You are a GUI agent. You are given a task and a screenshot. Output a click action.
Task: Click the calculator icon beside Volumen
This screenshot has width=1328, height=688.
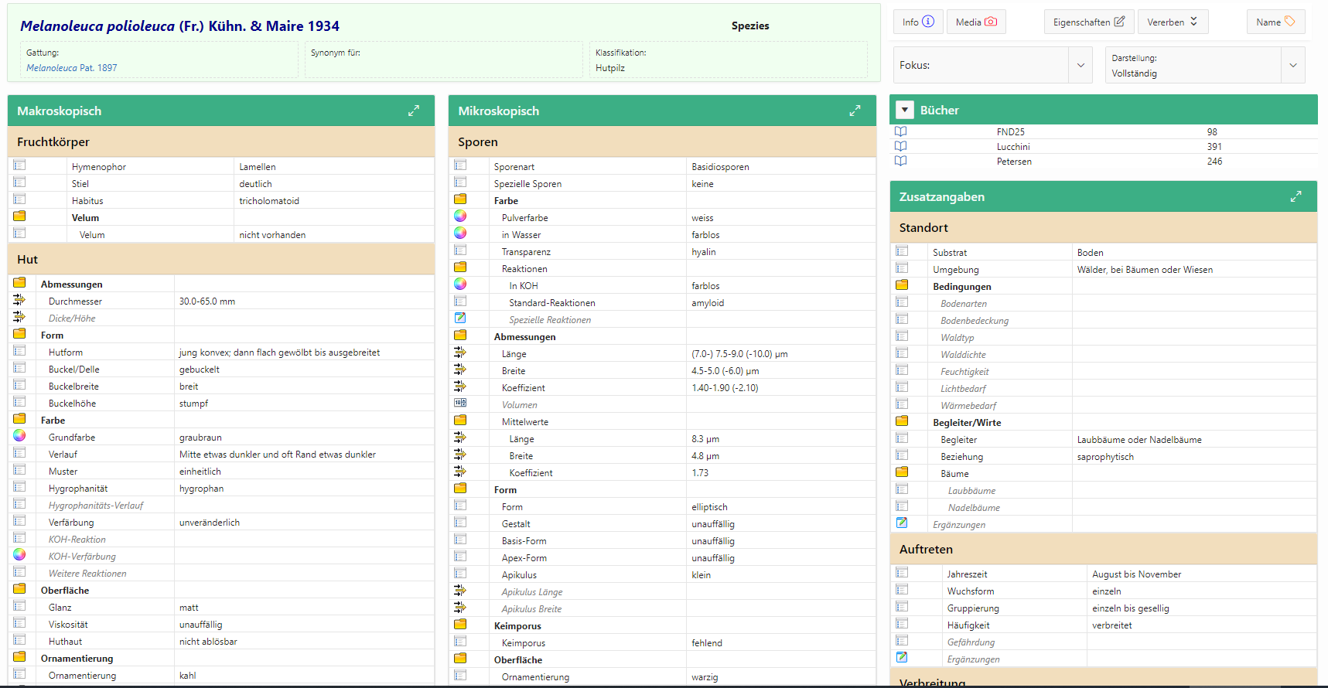[460, 404]
